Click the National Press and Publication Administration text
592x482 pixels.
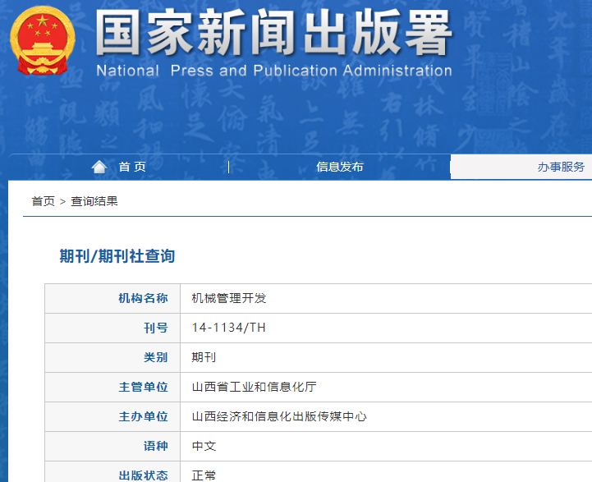(273, 71)
